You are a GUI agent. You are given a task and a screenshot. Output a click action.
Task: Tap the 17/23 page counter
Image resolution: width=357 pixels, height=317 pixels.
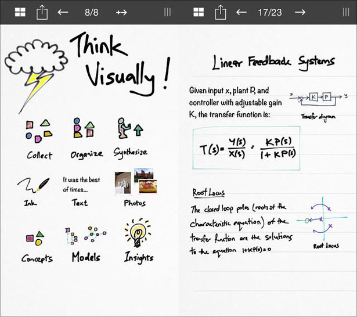[x=270, y=12]
